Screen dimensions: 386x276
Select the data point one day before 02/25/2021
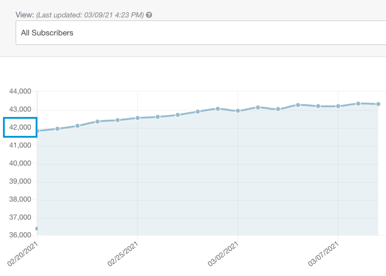[118, 120]
